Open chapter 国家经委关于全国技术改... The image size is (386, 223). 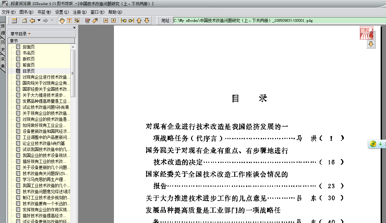tap(46, 89)
